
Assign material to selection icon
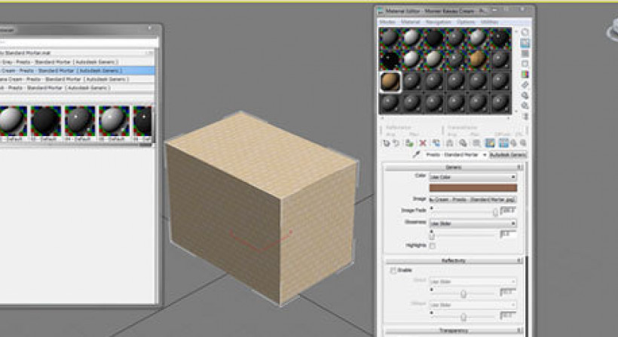[x=409, y=144]
